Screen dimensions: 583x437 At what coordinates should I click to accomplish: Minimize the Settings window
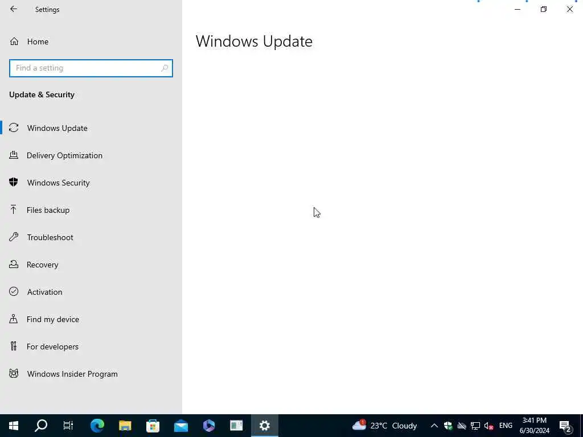tap(517, 9)
